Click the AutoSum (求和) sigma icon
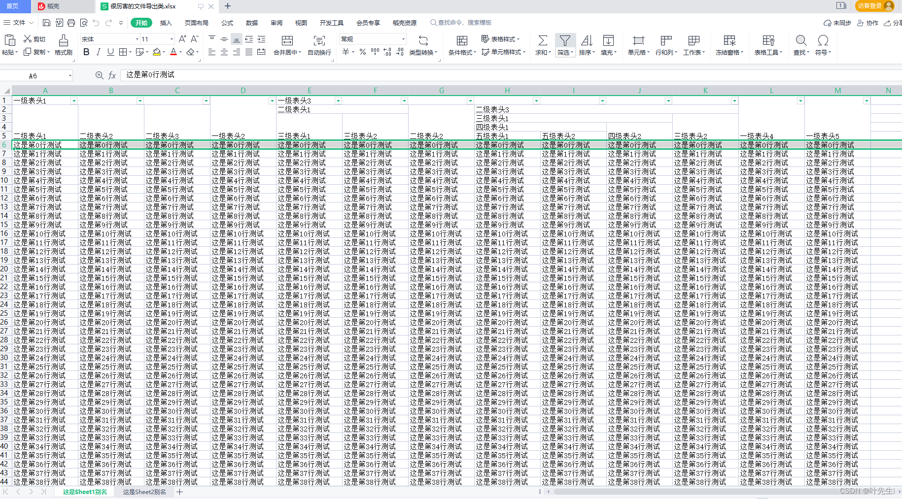Image resolution: width=902 pixels, height=499 pixels. pyautogui.click(x=543, y=40)
